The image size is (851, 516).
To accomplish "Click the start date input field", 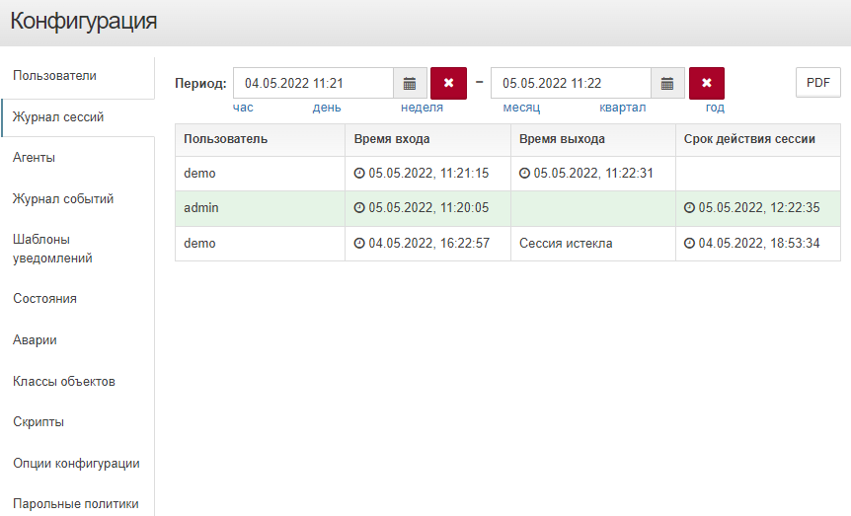I will click(313, 83).
